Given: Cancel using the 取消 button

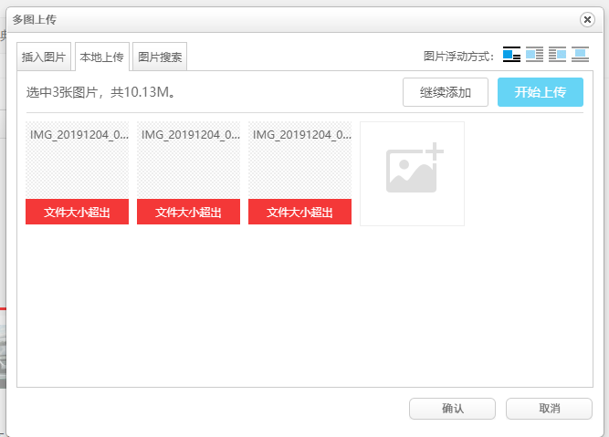Looking at the screenshot, I should point(549,408).
